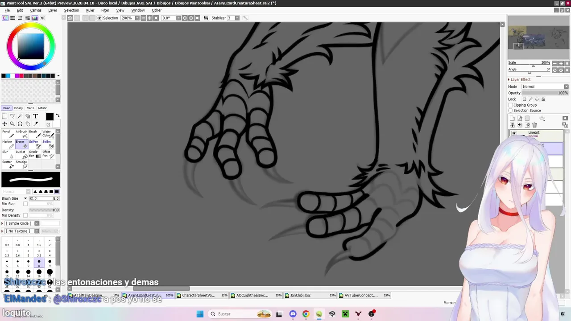
Task: Select the Bucket fill tool
Action: coord(21,154)
